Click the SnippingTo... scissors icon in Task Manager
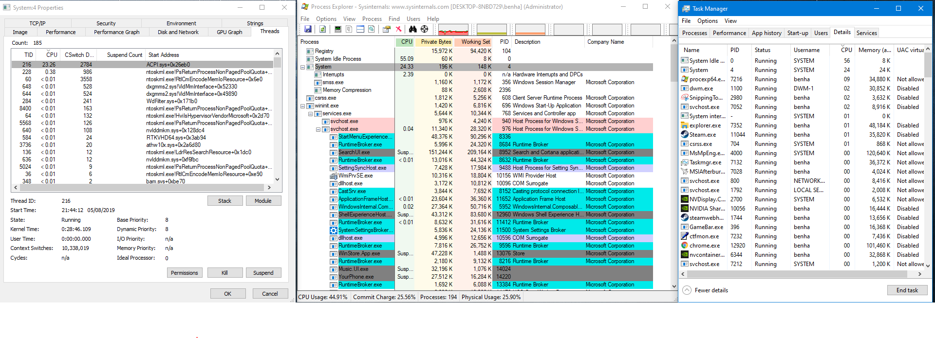The height and width of the screenshot is (338, 935). click(x=685, y=98)
